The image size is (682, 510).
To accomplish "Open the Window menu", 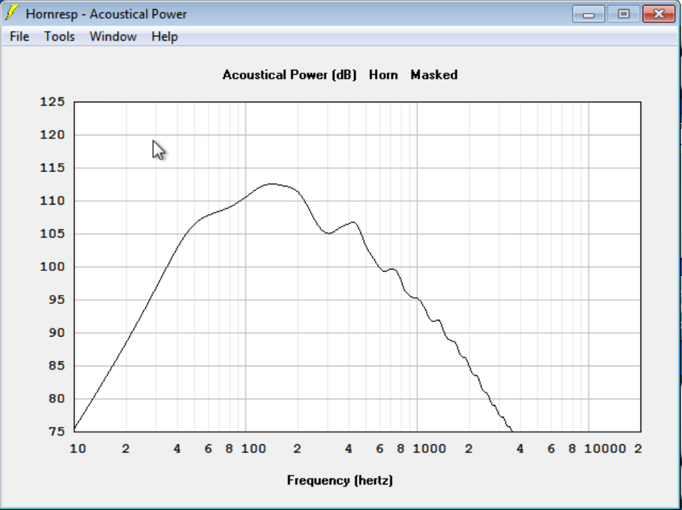I will [x=113, y=37].
